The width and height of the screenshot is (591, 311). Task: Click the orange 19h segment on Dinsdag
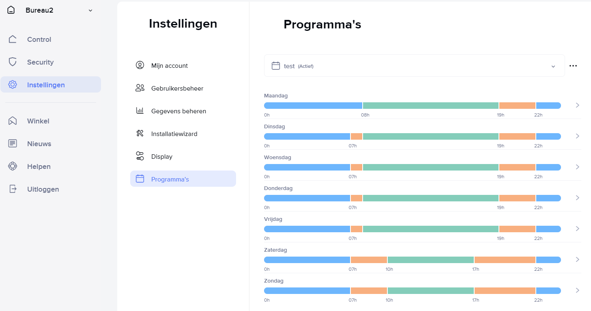click(517, 136)
